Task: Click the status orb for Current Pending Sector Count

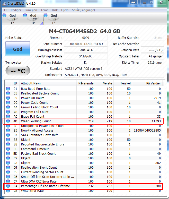Action: coord(8,172)
